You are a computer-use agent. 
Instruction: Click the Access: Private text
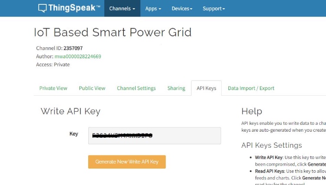coord(53,65)
